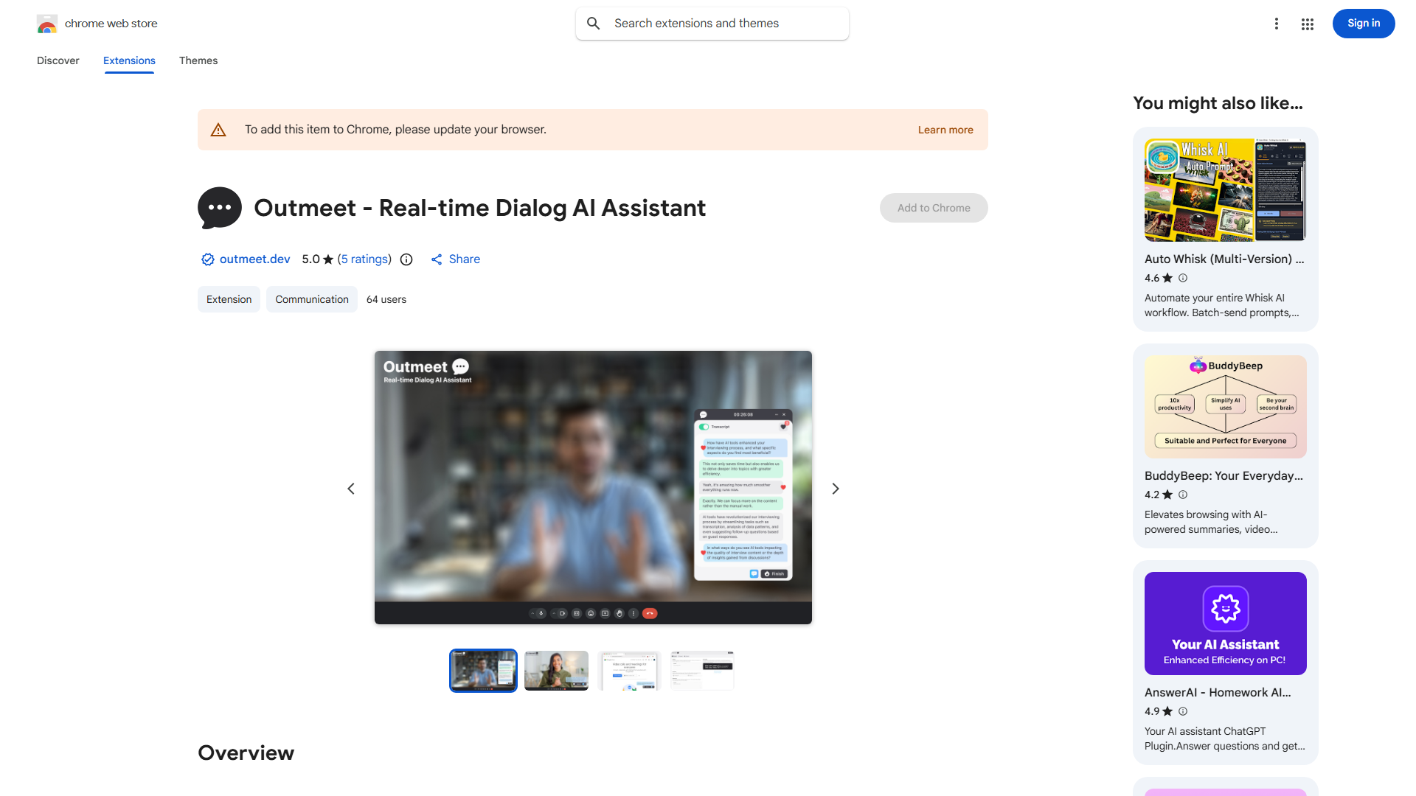
Task: Show next screenshot with right arrow
Action: [836, 489]
